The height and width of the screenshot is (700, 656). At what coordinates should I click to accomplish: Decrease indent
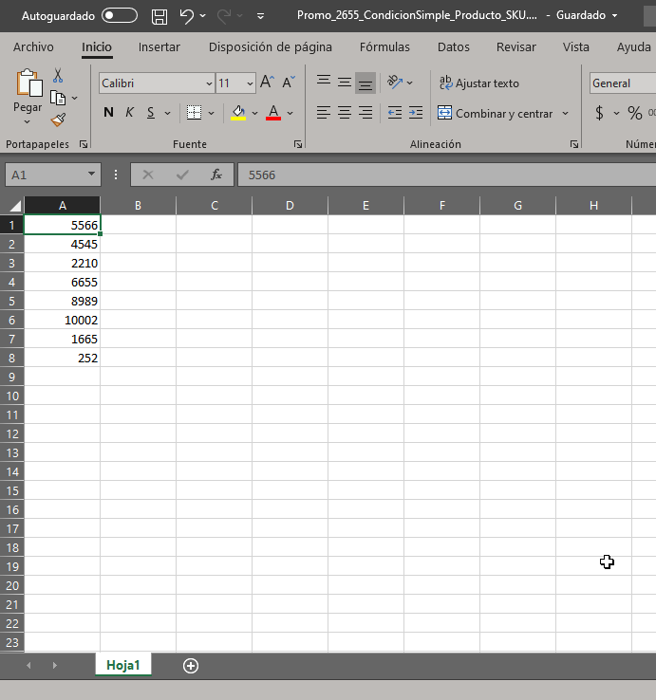tap(395, 113)
